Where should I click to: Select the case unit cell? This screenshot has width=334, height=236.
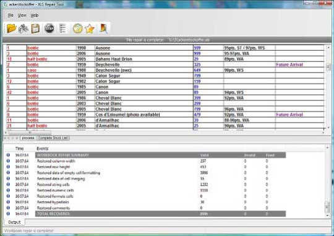[x=51, y=70]
